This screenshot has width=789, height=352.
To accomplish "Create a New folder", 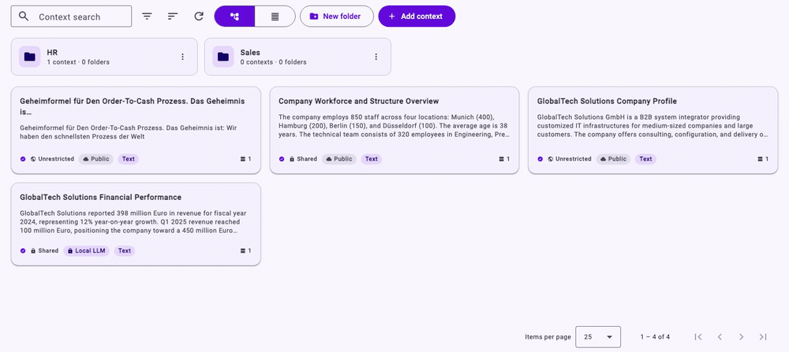I will coord(337,16).
